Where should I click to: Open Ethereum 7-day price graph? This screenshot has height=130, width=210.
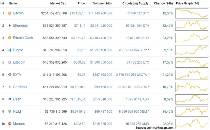point(192,25)
